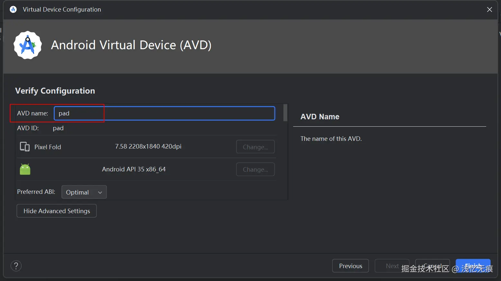This screenshot has width=501, height=281.
Task: Click the 7.58 2208x1840 420dpi screen info
Action: coord(148,146)
